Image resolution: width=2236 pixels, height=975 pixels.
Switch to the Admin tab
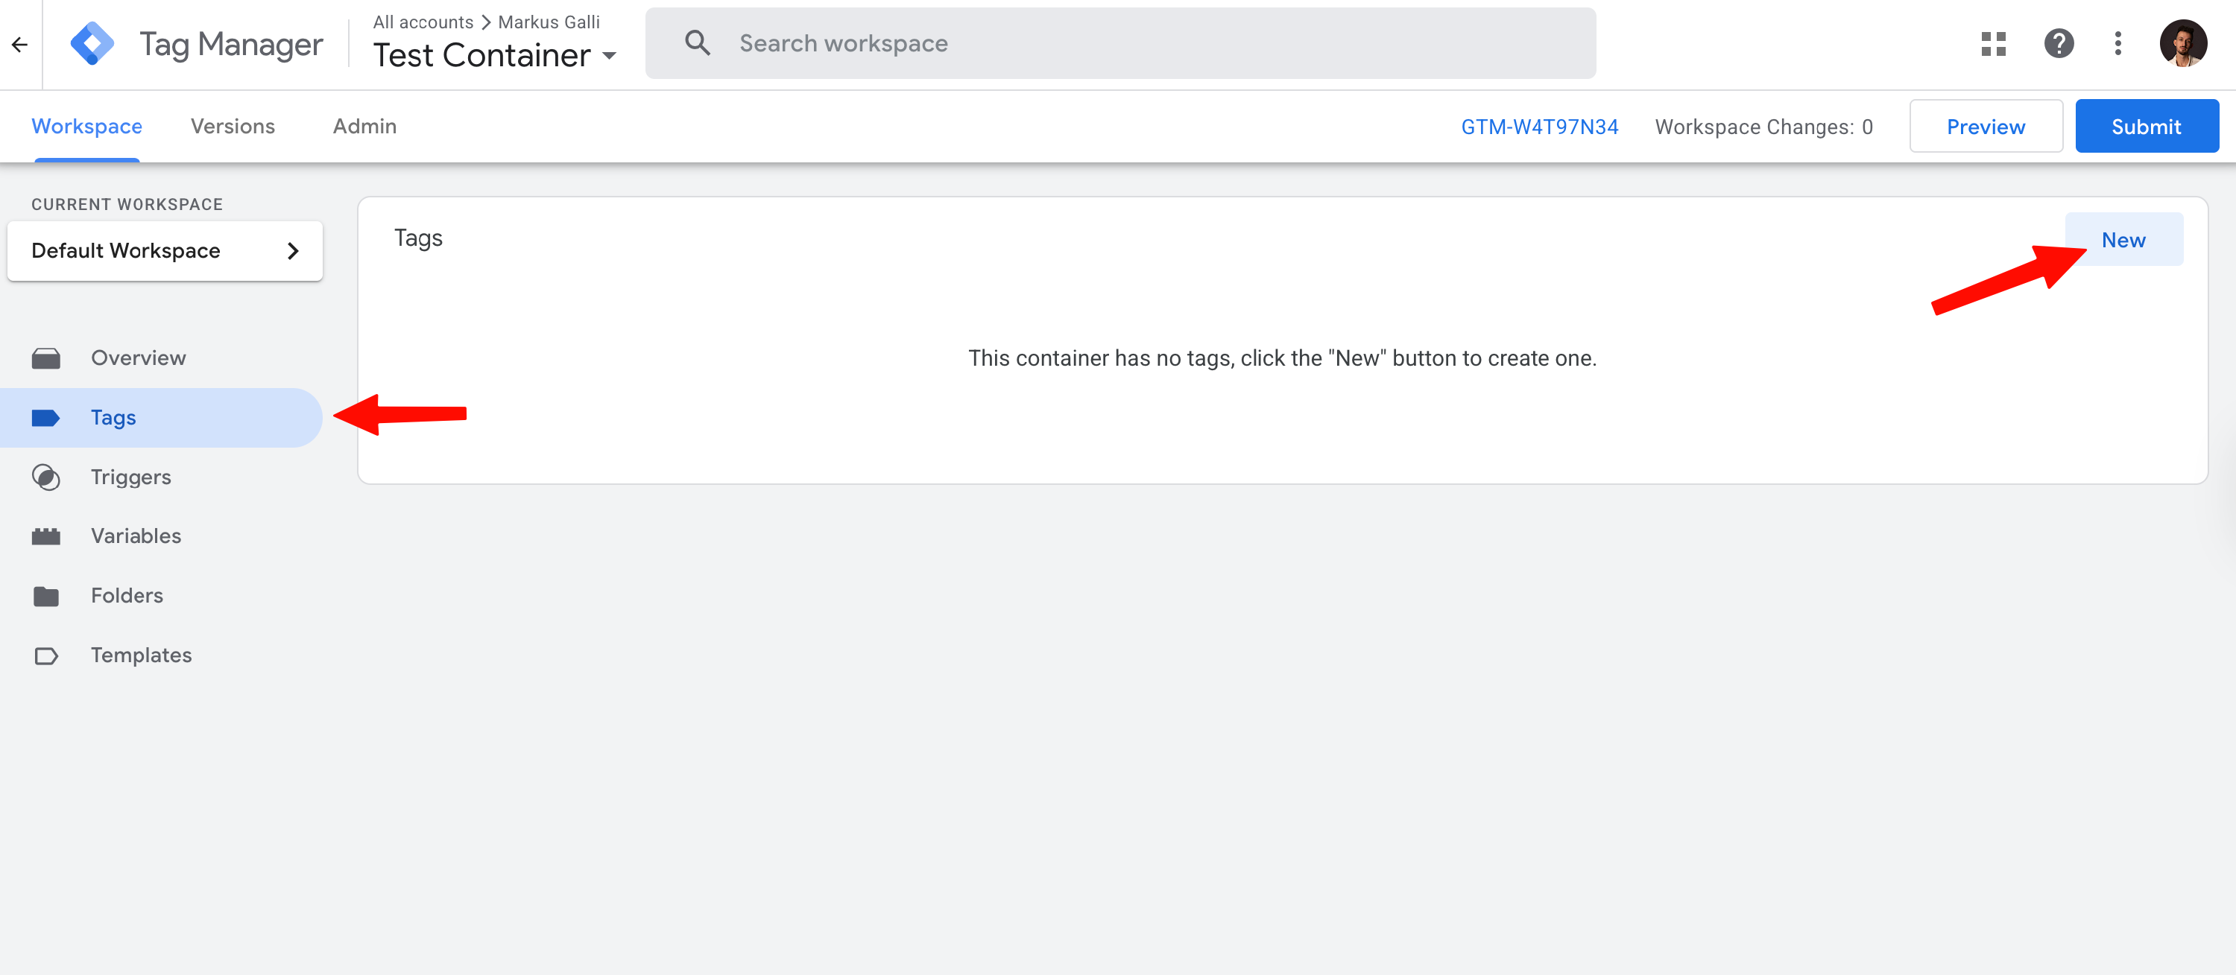tap(364, 127)
